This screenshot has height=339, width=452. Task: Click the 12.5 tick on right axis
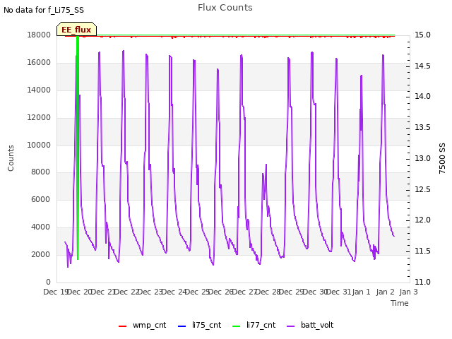point(422,189)
